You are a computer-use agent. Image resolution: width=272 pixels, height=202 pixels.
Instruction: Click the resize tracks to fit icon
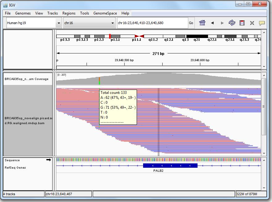pos(252,23)
